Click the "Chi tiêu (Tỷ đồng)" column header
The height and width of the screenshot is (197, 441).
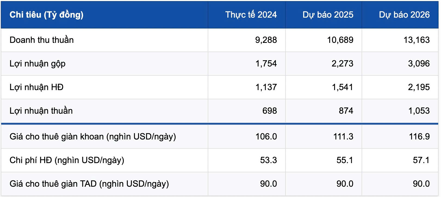tap(46, 15)
